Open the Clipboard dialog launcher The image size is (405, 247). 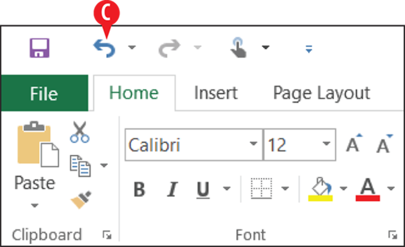pos(107,235)
